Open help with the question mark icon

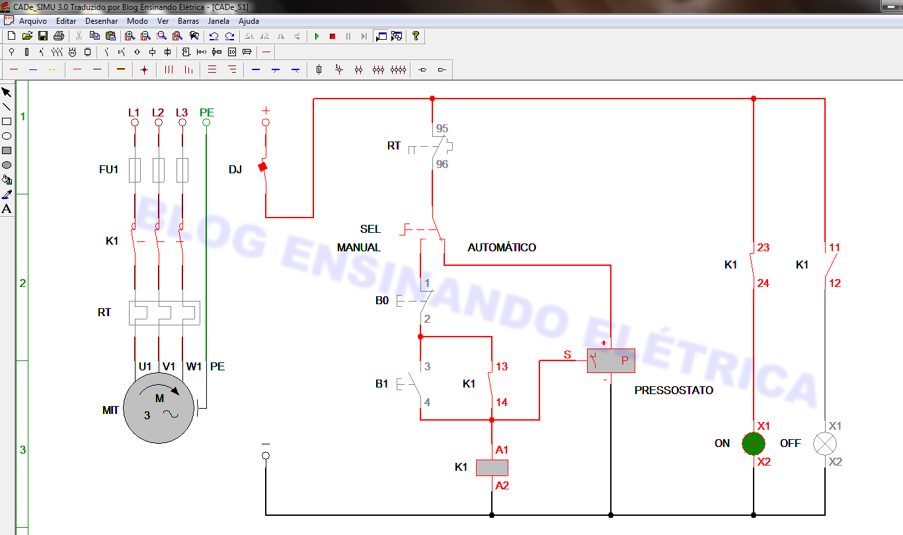tap(416, 36)
